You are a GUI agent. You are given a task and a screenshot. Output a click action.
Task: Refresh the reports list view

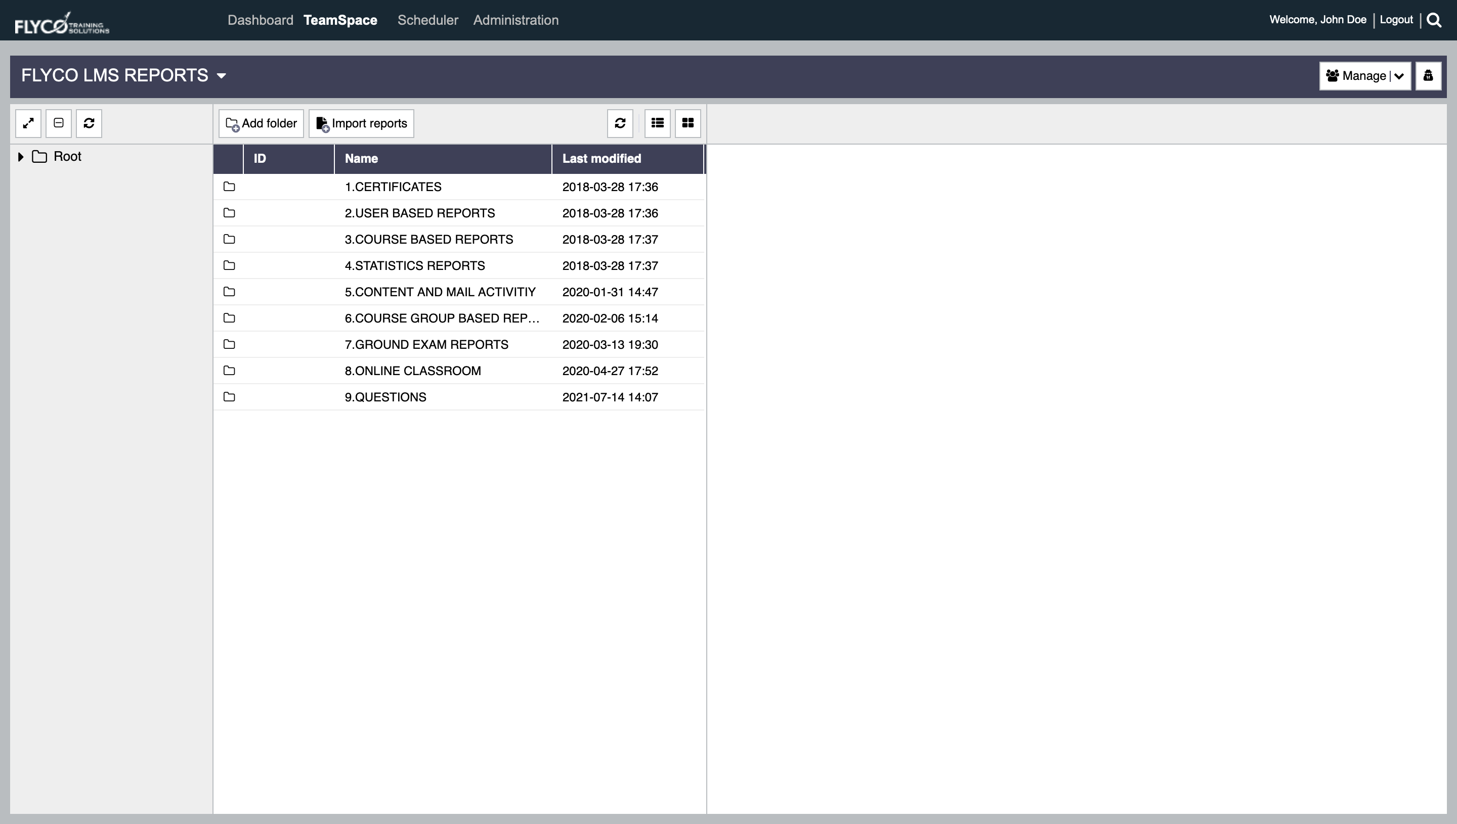[620, 123]
